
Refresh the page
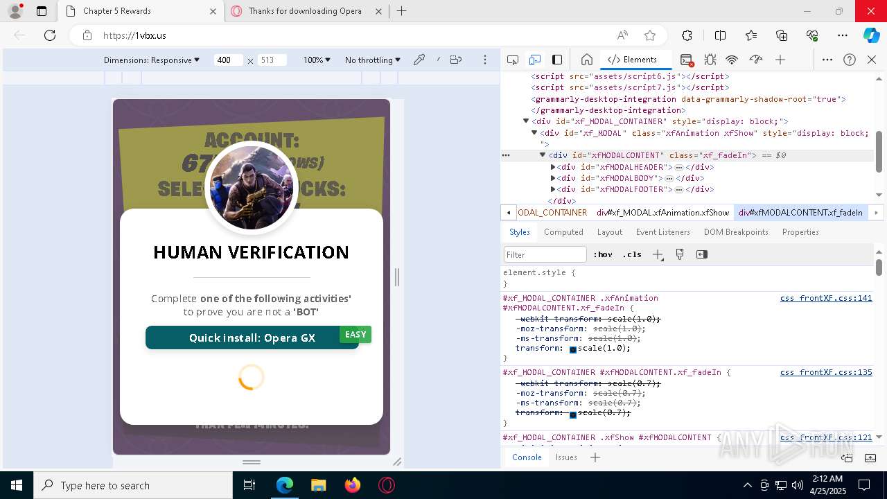(x=50, y=35)
